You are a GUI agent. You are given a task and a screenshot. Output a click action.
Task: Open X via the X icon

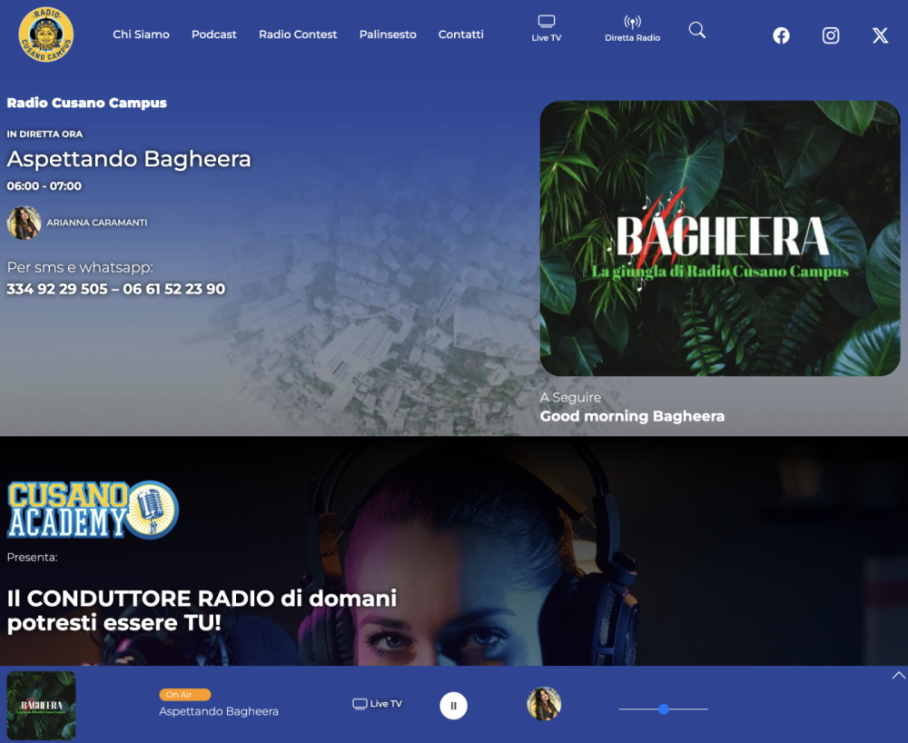tap(879, 35)
